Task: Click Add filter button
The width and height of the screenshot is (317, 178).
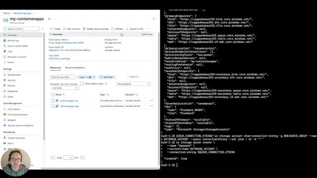Action: (106, 77)
